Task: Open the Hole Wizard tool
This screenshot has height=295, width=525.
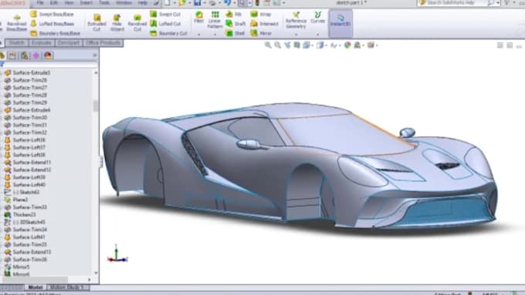Action: pos(117,22)
